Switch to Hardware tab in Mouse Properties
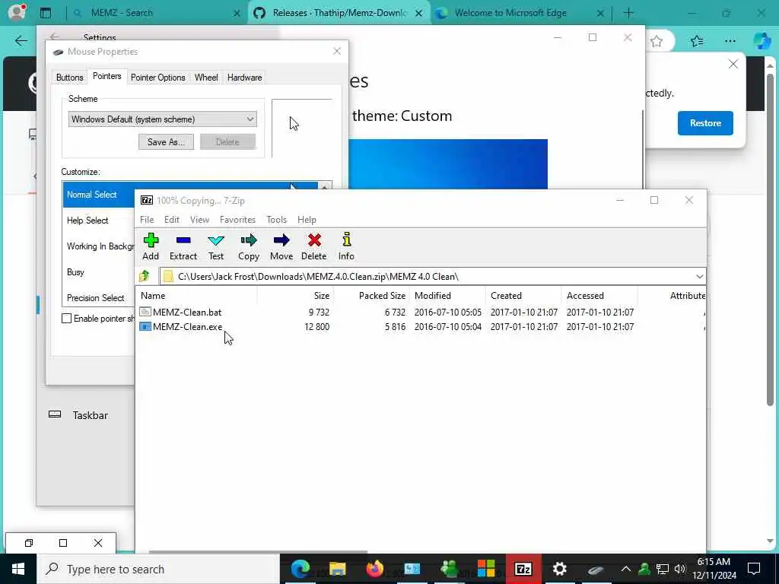 tap(244, 78)
